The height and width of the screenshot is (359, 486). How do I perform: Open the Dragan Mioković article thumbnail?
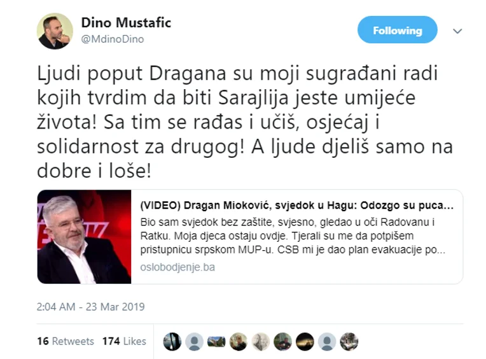click(85, 237)
